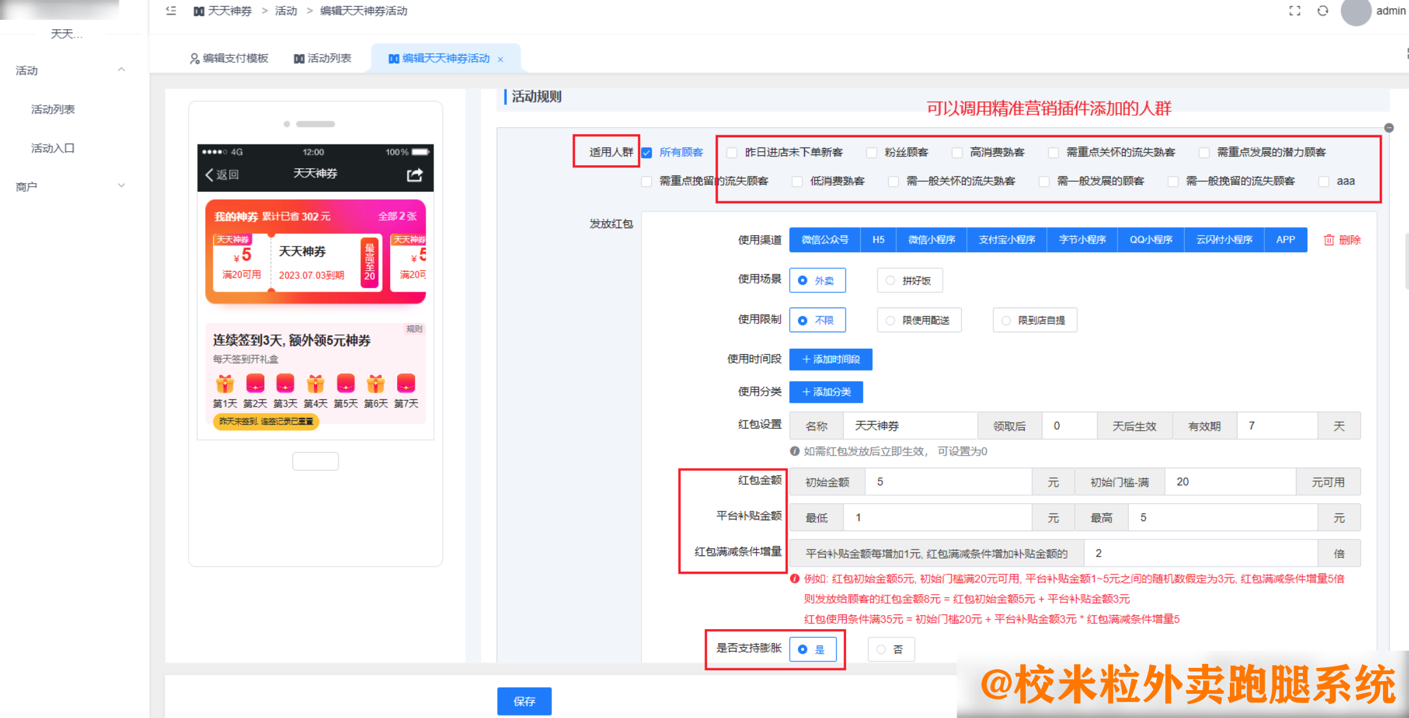The image size is (1409, 718).
Task: Click the 保存 save button
Action: pos(523,701)
